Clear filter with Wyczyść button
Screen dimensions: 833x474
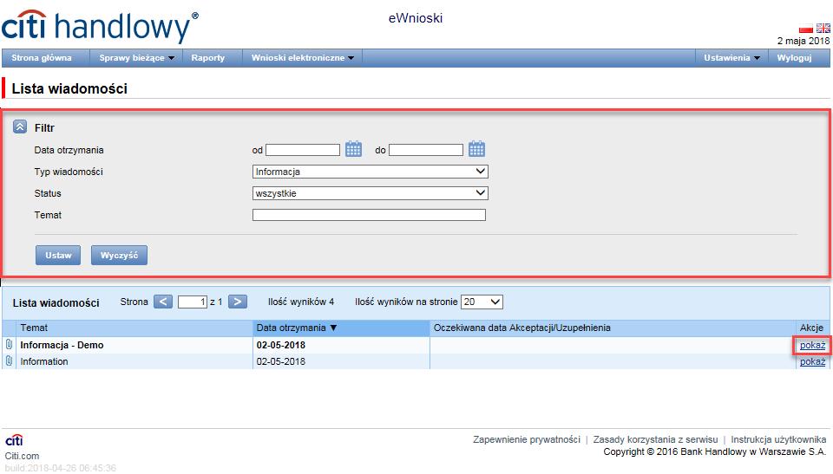[x=119, y=256]
